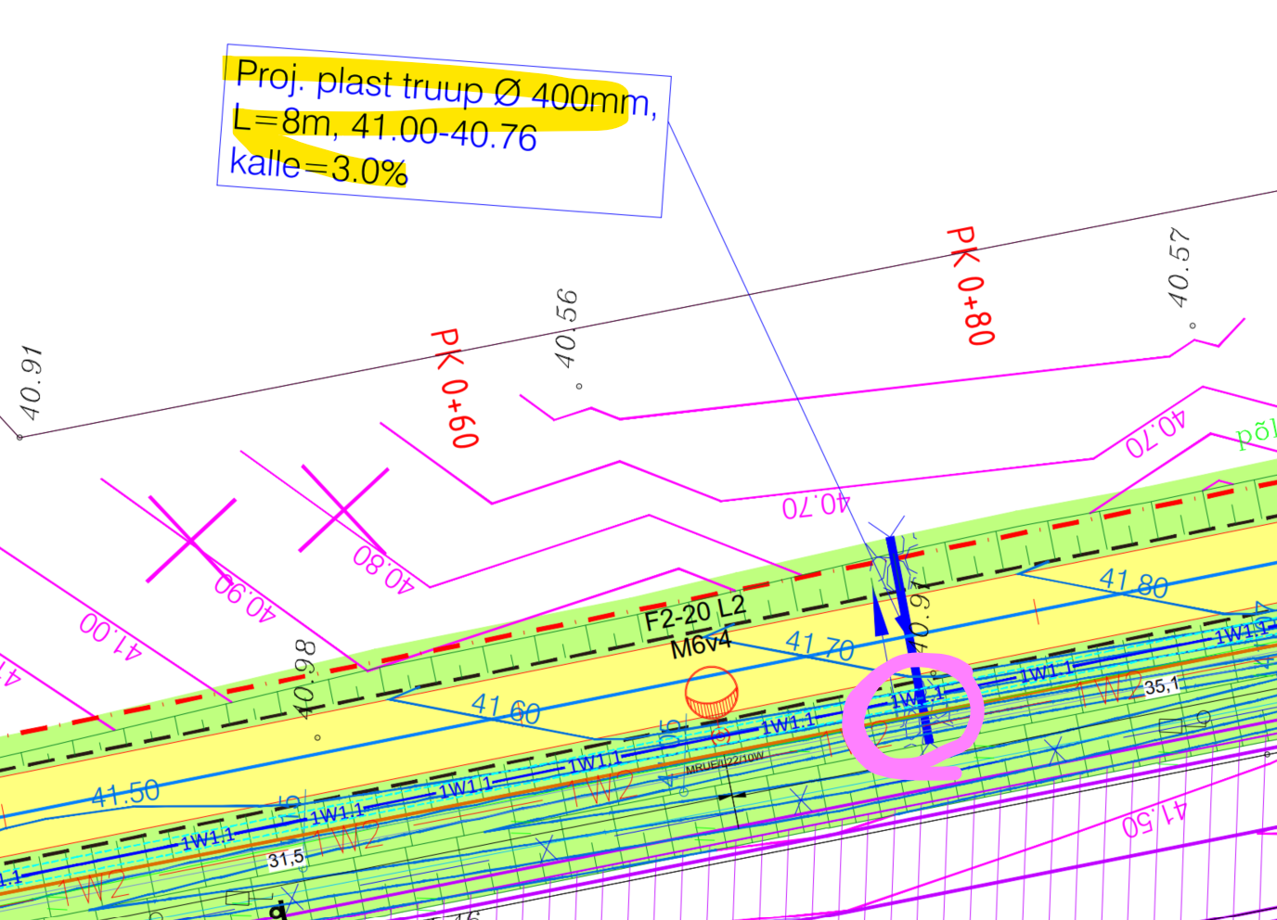The image size is (1277, 920).
Task: Click the red PK 0+80 station label
Action: 972,286
